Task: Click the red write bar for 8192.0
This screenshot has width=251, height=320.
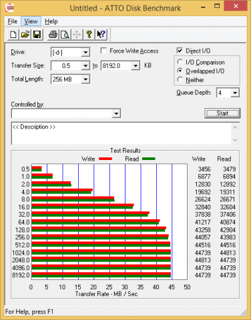Action: (101, 273)
